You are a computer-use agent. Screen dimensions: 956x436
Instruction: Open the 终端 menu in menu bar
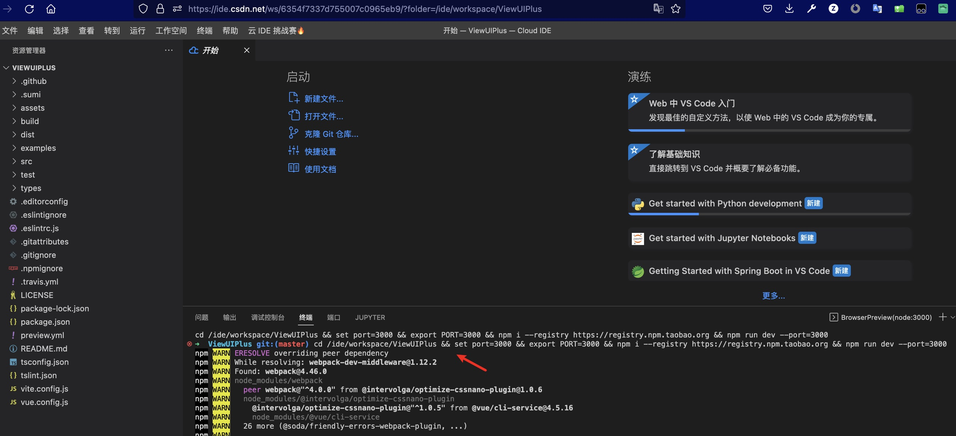point(204,30)
